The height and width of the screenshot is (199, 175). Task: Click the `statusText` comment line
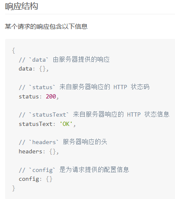tap(94, 114)
